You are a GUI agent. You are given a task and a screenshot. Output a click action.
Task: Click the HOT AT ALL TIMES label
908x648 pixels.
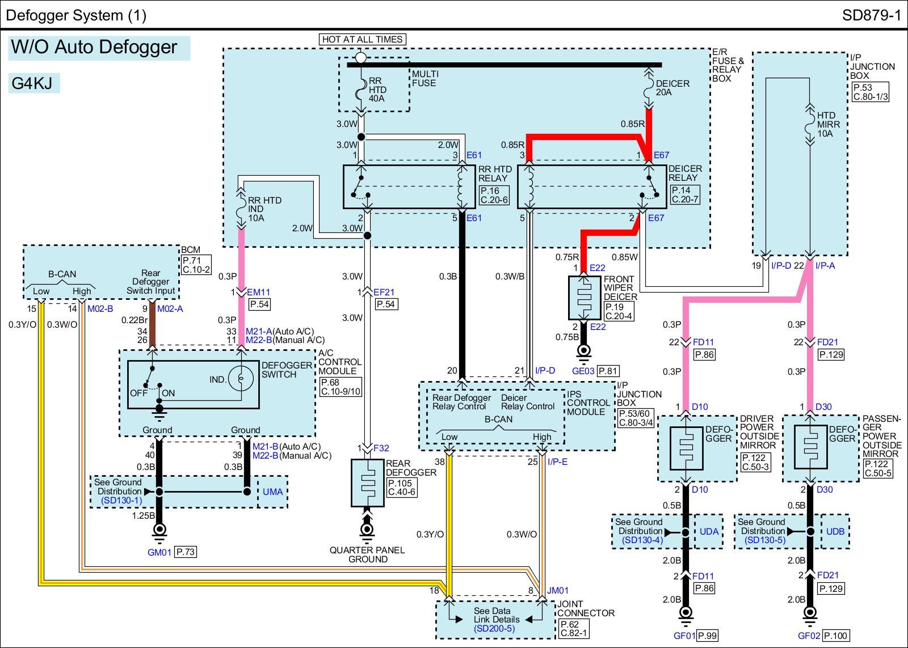pyautogui.click(x=362, y=39)
